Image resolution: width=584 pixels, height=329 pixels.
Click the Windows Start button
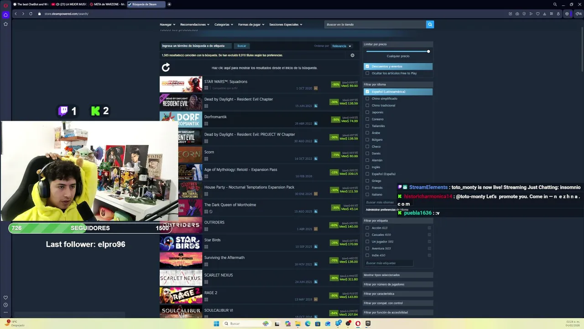pos(216,324)
